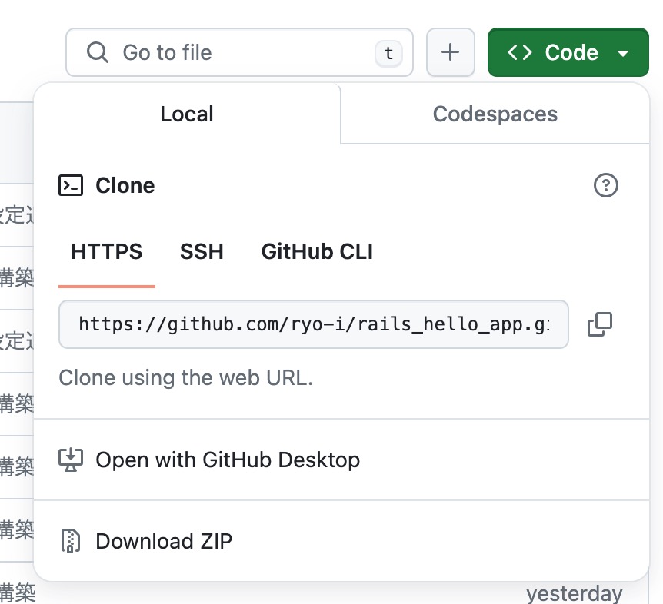This screenshot has width=663, height=604.
Task: Click the 'Clone using the web URL.' text
Action: point(185,377)
